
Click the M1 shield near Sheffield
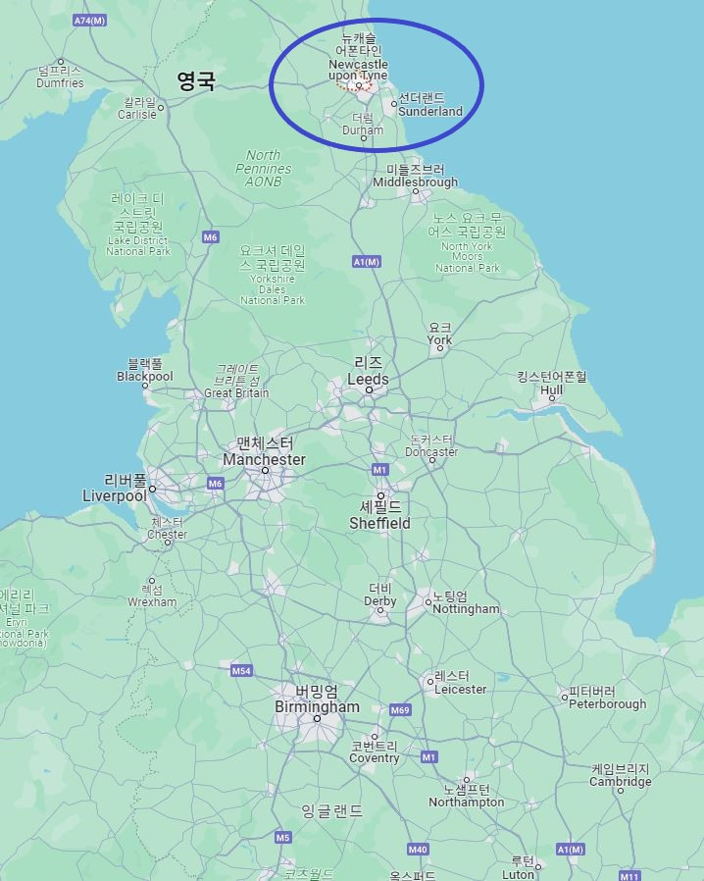(380, 470)
